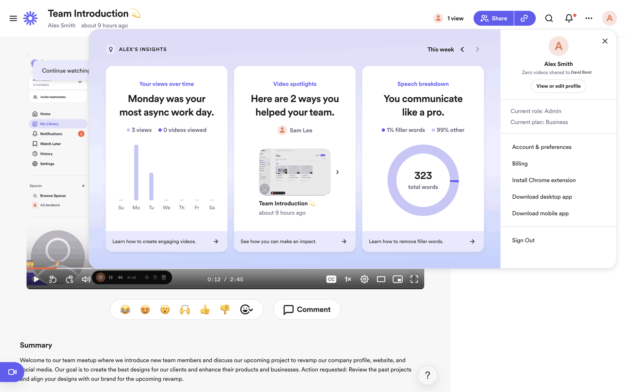Screen dimensions: 627x392
Task: Rewind video five seconds
Action: 53,279
